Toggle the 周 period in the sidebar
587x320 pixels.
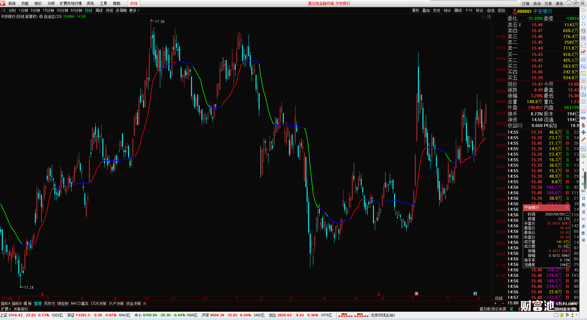[x=583, y=205]
